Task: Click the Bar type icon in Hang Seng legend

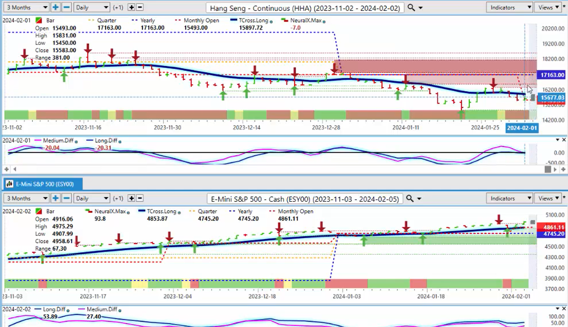Action: (39, 20)
